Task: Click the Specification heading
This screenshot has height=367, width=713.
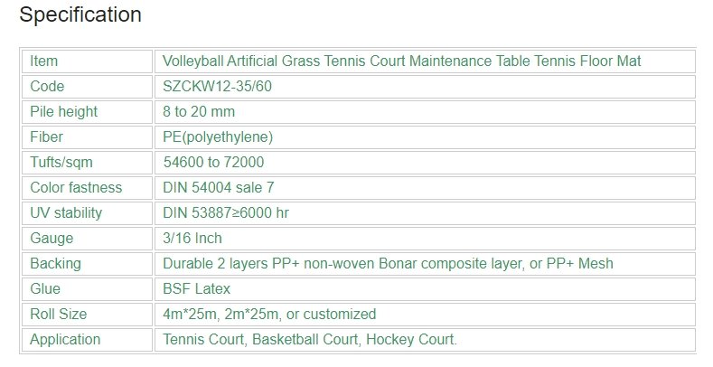Action: (80, 14)
